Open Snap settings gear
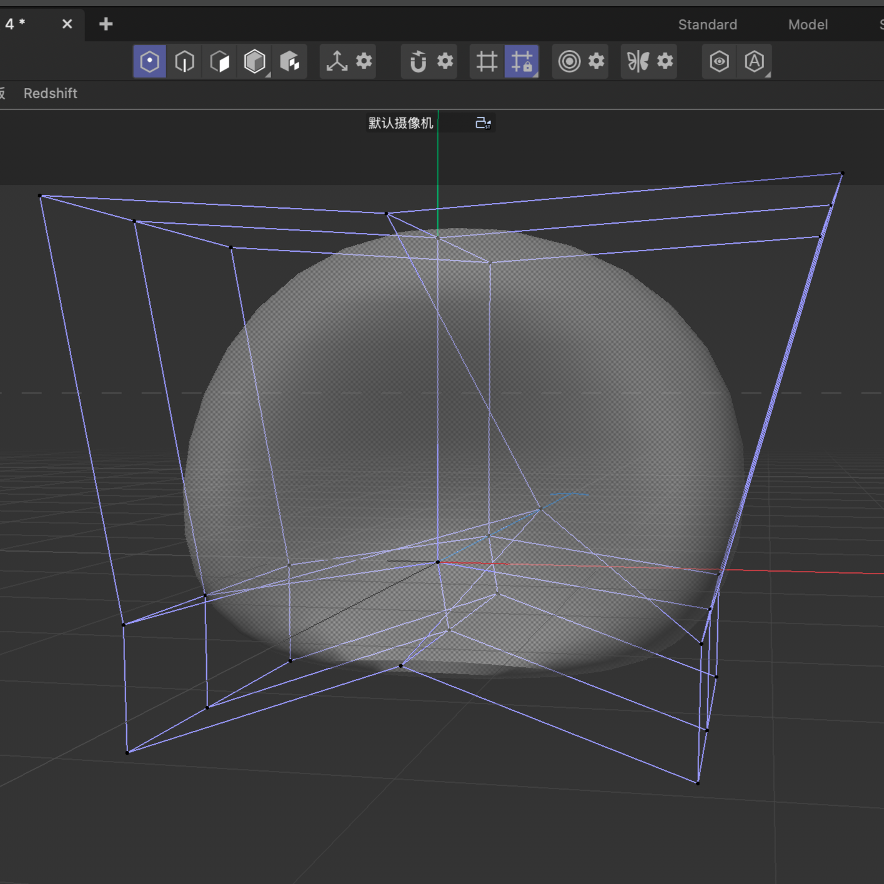Viewport: 884px width, 884px height. (x=445, y=61)
